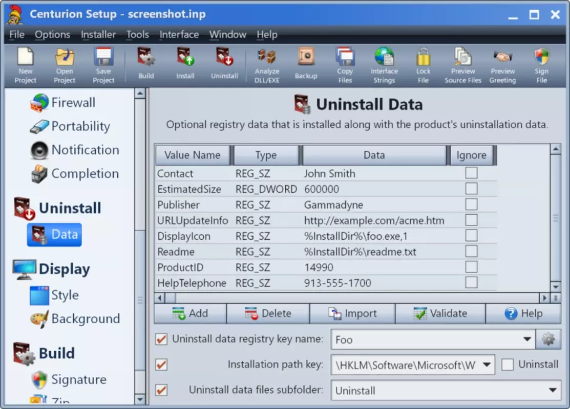Tick Ignore box for Publisher row

coord(471,204)
